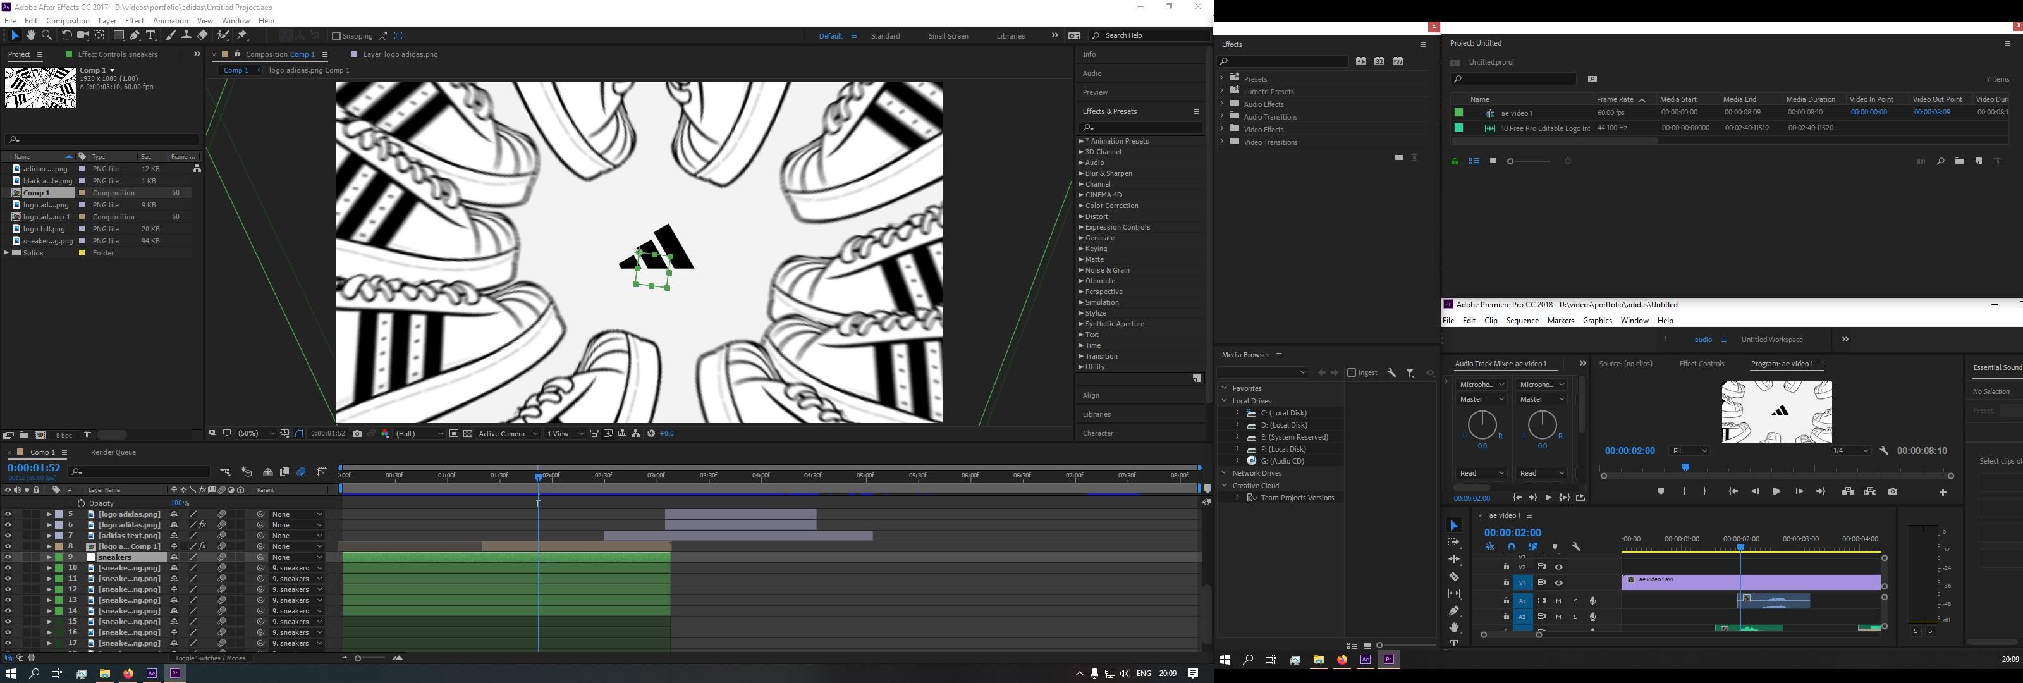This screenshot has height=683, width=2023.
Task: Open the 50% magnification dropdown
Action: 250,433
